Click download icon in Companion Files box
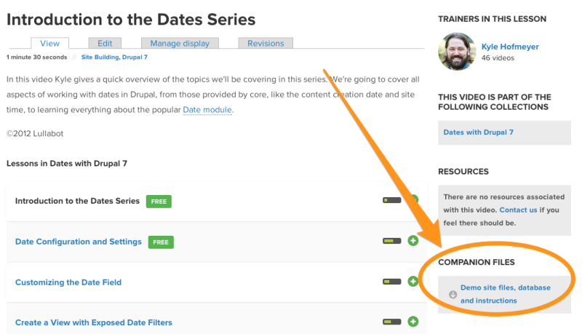 pos(453,294)
